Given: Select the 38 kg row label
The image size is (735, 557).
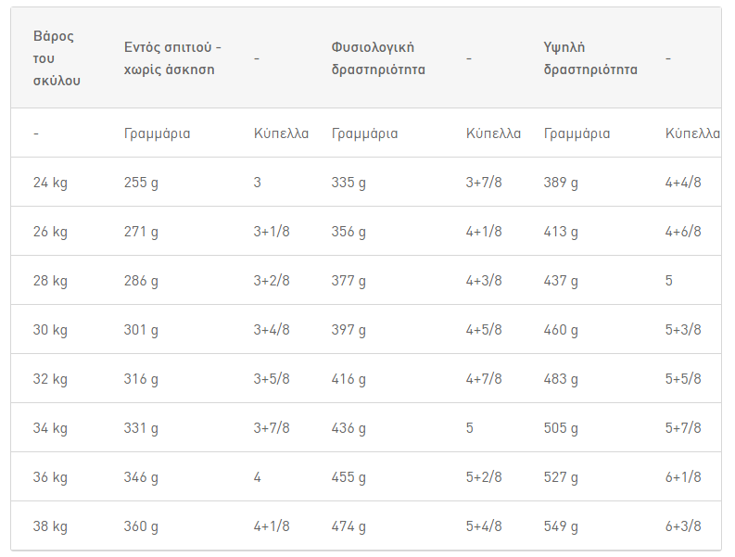Looking at the screenshot, I should pos(50,526).
